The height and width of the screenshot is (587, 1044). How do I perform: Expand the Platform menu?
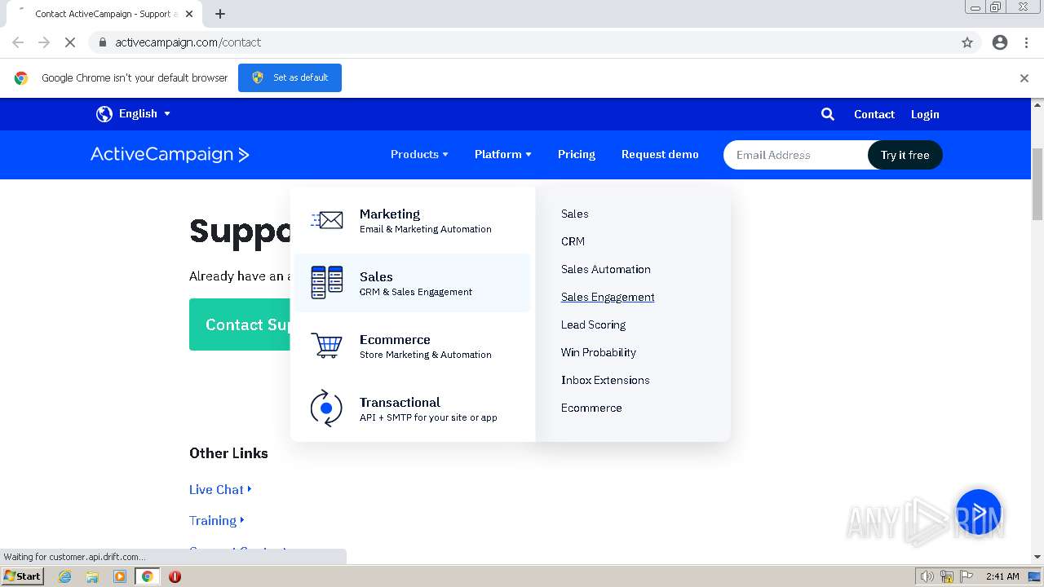(x=502, y=154)
